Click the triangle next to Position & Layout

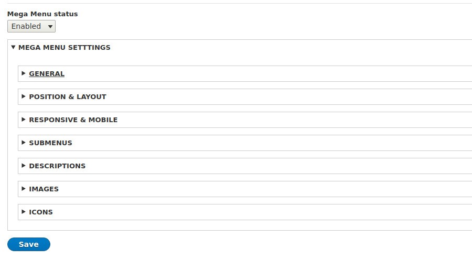pos(24,96)
